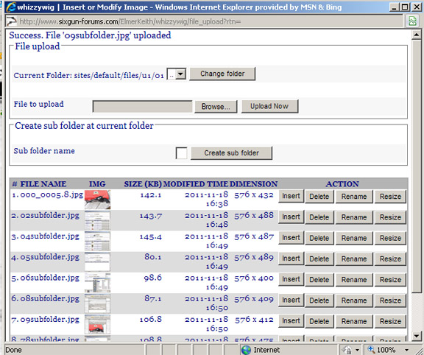This screenshot has width=424, height=355.
Task: Rename the 09subfolder.jpg file
Action: (354, 321)
